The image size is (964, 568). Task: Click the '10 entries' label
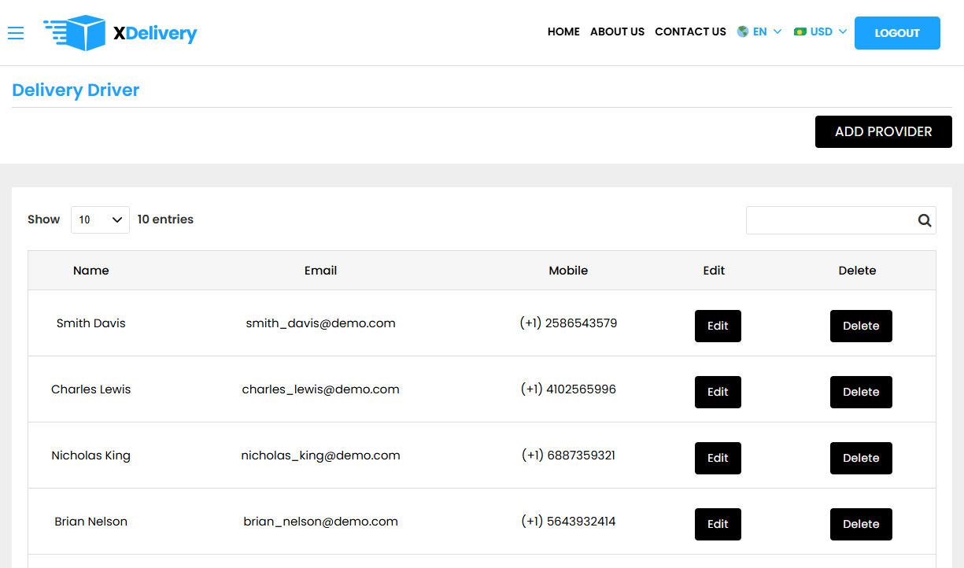tap(165, 219)
